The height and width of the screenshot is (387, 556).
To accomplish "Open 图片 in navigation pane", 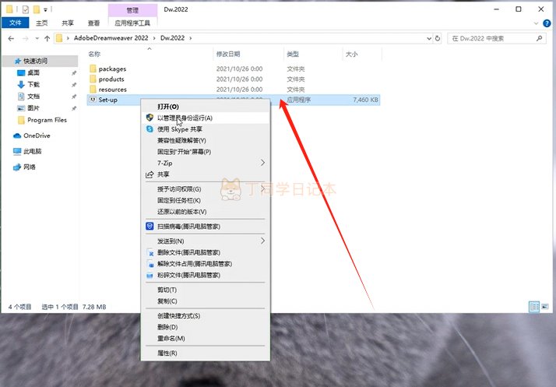I will pos(33,107).
